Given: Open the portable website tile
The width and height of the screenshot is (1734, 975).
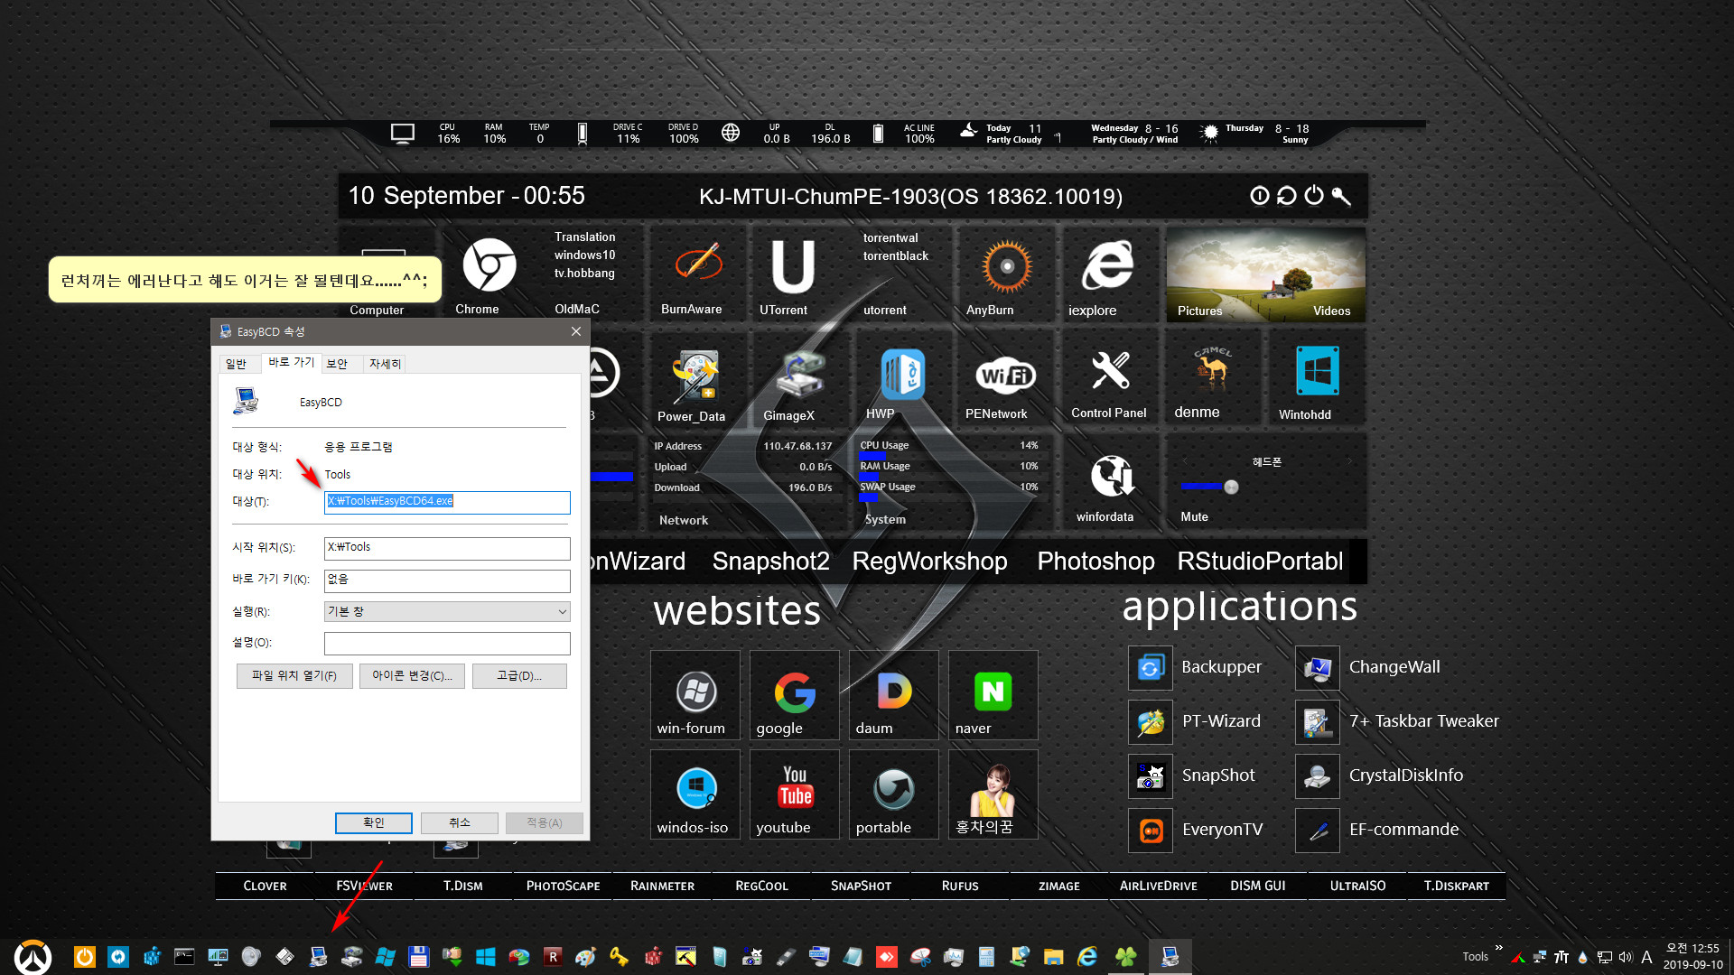Looking at the screenshot, I should pos(894,794).
